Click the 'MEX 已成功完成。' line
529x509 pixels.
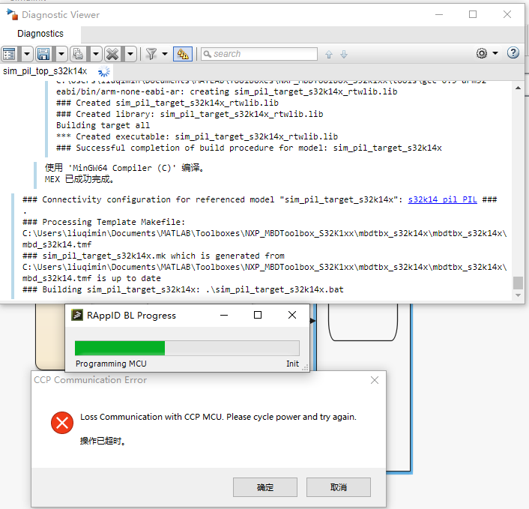79,179
